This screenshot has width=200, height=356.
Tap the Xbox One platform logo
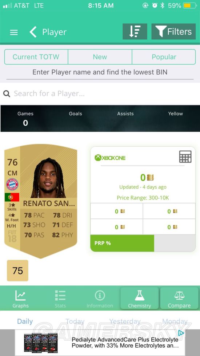pos(110,158)
